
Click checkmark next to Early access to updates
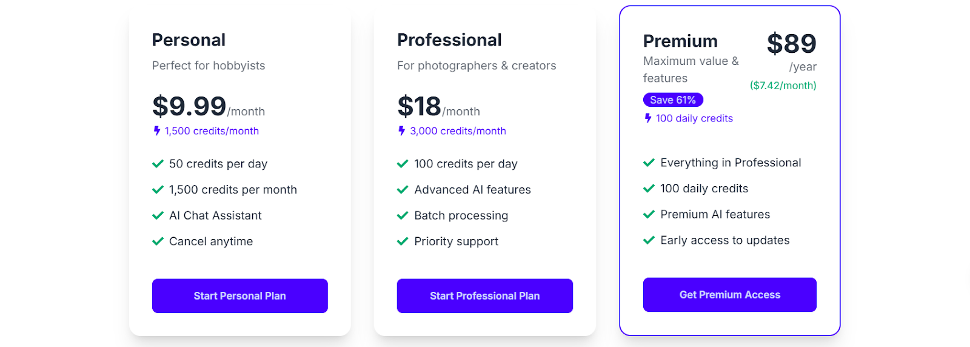[649, 240]
